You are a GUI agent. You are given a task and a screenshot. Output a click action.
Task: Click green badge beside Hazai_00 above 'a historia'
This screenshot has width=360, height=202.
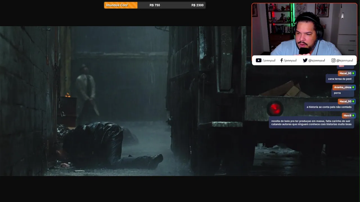353,101
